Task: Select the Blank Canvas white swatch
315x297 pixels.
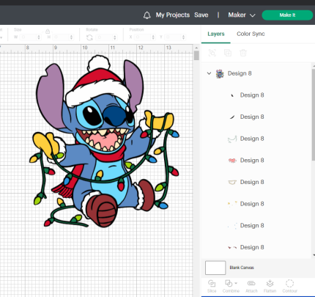Action: [x=215, y=268]
